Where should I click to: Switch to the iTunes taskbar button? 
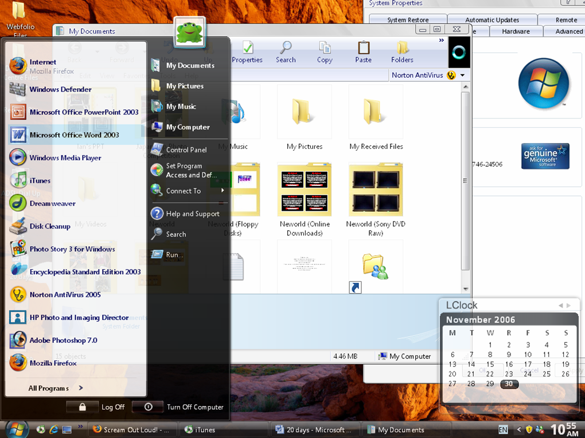(223, 429)
